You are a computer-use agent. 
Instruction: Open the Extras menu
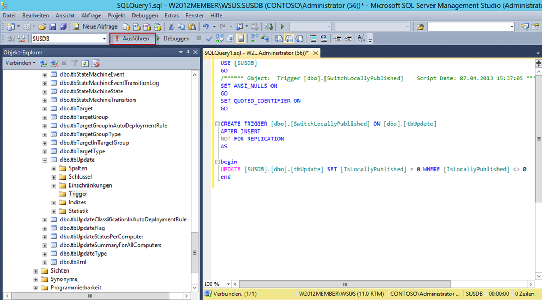[x=171, y=15]
